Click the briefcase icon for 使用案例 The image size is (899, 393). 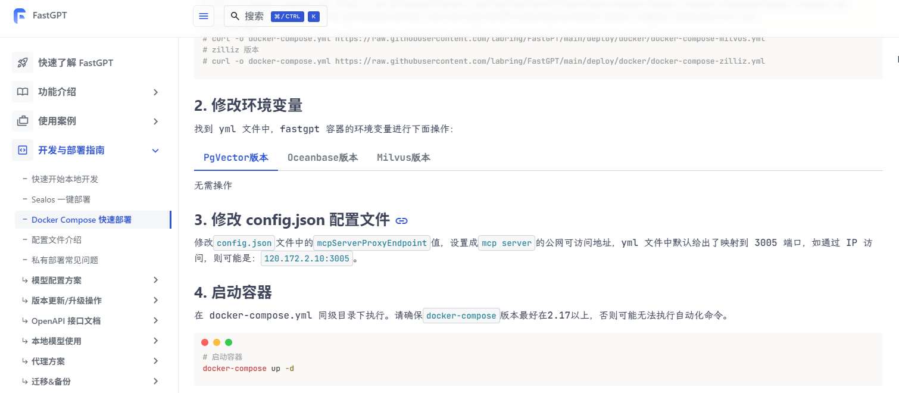[23, 121]
